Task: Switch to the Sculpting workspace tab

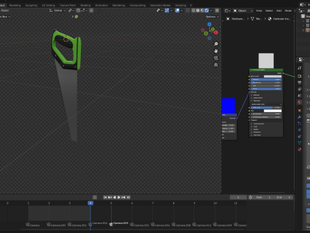Action: pos(31,5)
